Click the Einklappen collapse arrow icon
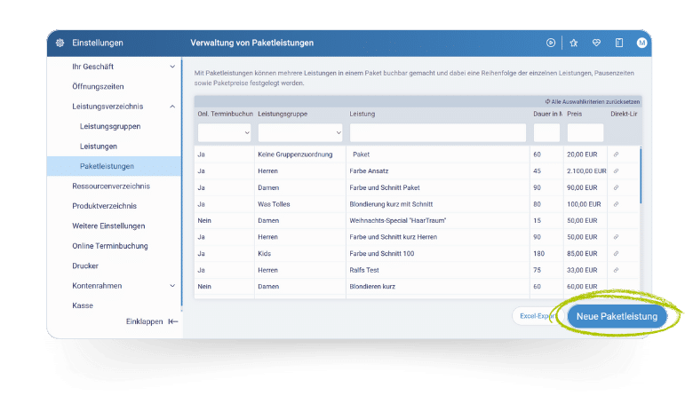The image size is (685, 396). tap(173, 321)
